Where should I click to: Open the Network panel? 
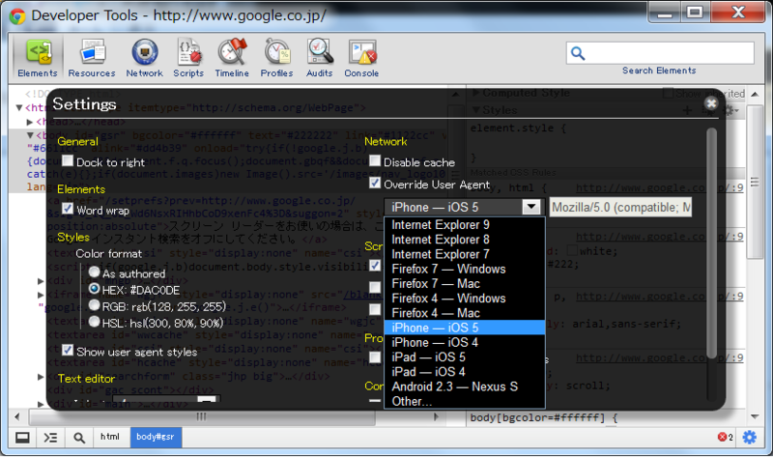[144, 58]
